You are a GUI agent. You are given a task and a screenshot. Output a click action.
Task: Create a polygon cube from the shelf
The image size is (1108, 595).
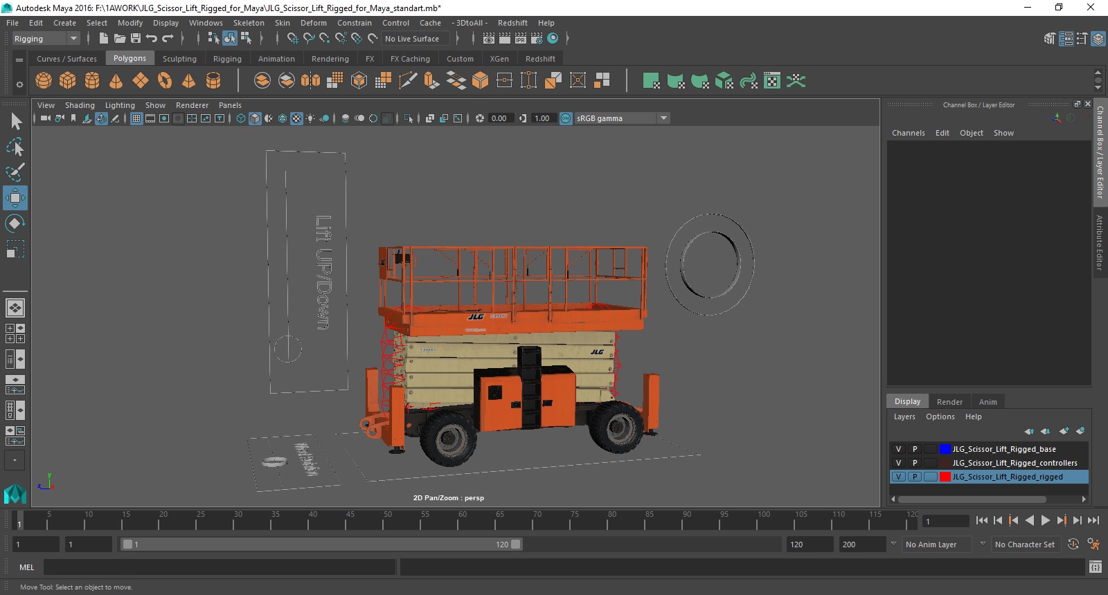[x=68, y=81]
